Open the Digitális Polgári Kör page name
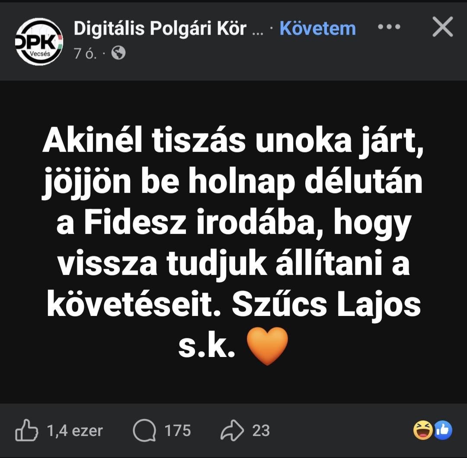 [160, 28]
